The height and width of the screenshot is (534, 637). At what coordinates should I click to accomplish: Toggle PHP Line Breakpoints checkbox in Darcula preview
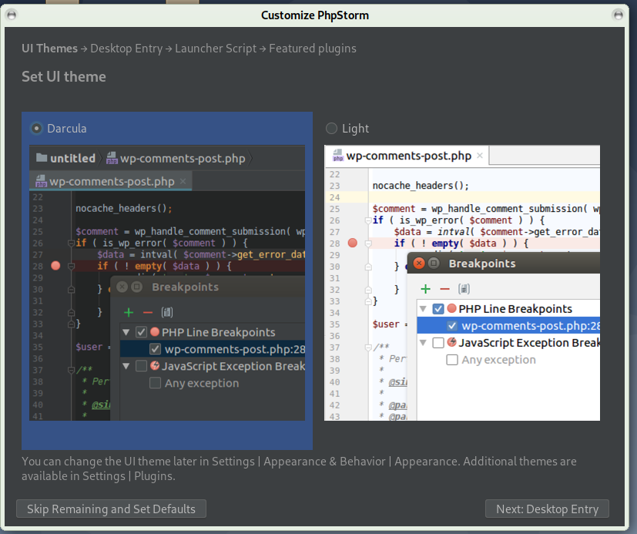click(141, 332)
